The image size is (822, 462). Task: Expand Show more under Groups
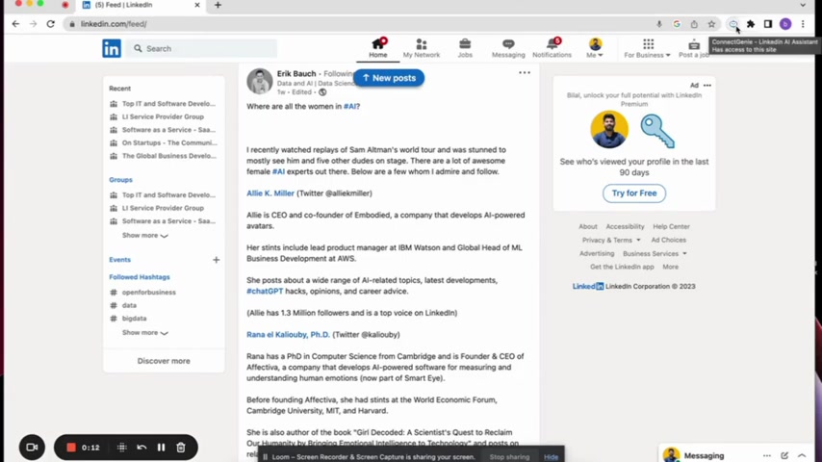pyautogui.click(x=145, y=236)
